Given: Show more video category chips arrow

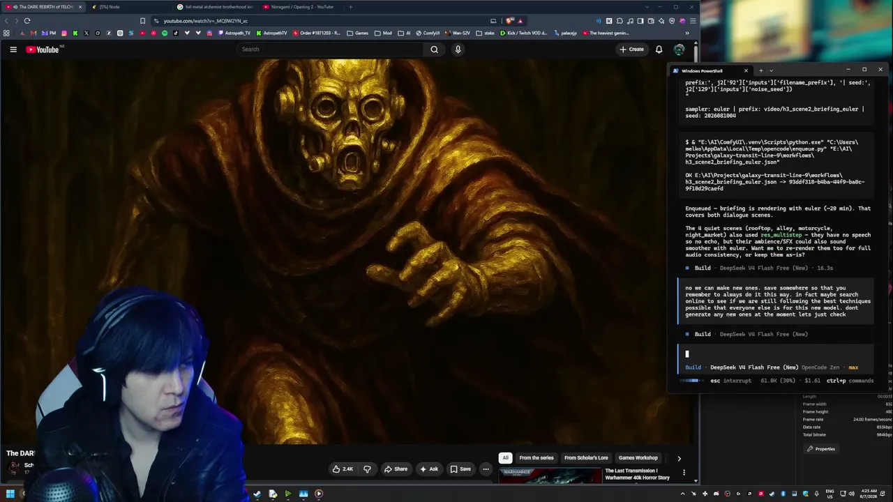Looking at the screenshot, I should [679, 458].
